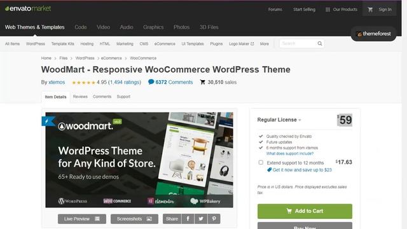Click Get it now and save link

[302, 170]
